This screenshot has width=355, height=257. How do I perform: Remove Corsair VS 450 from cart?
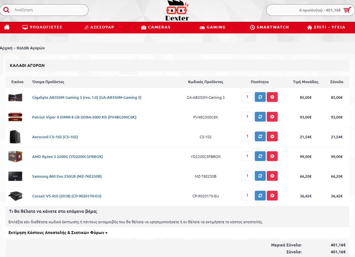[x=272, y=196]
